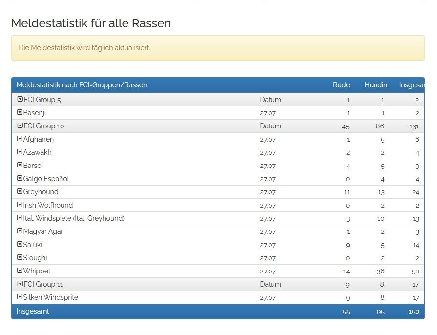The width and height of the screenshot is (437, 335).
Task: Expand the Sloughi row details
Action: click(x=20, y=257)
